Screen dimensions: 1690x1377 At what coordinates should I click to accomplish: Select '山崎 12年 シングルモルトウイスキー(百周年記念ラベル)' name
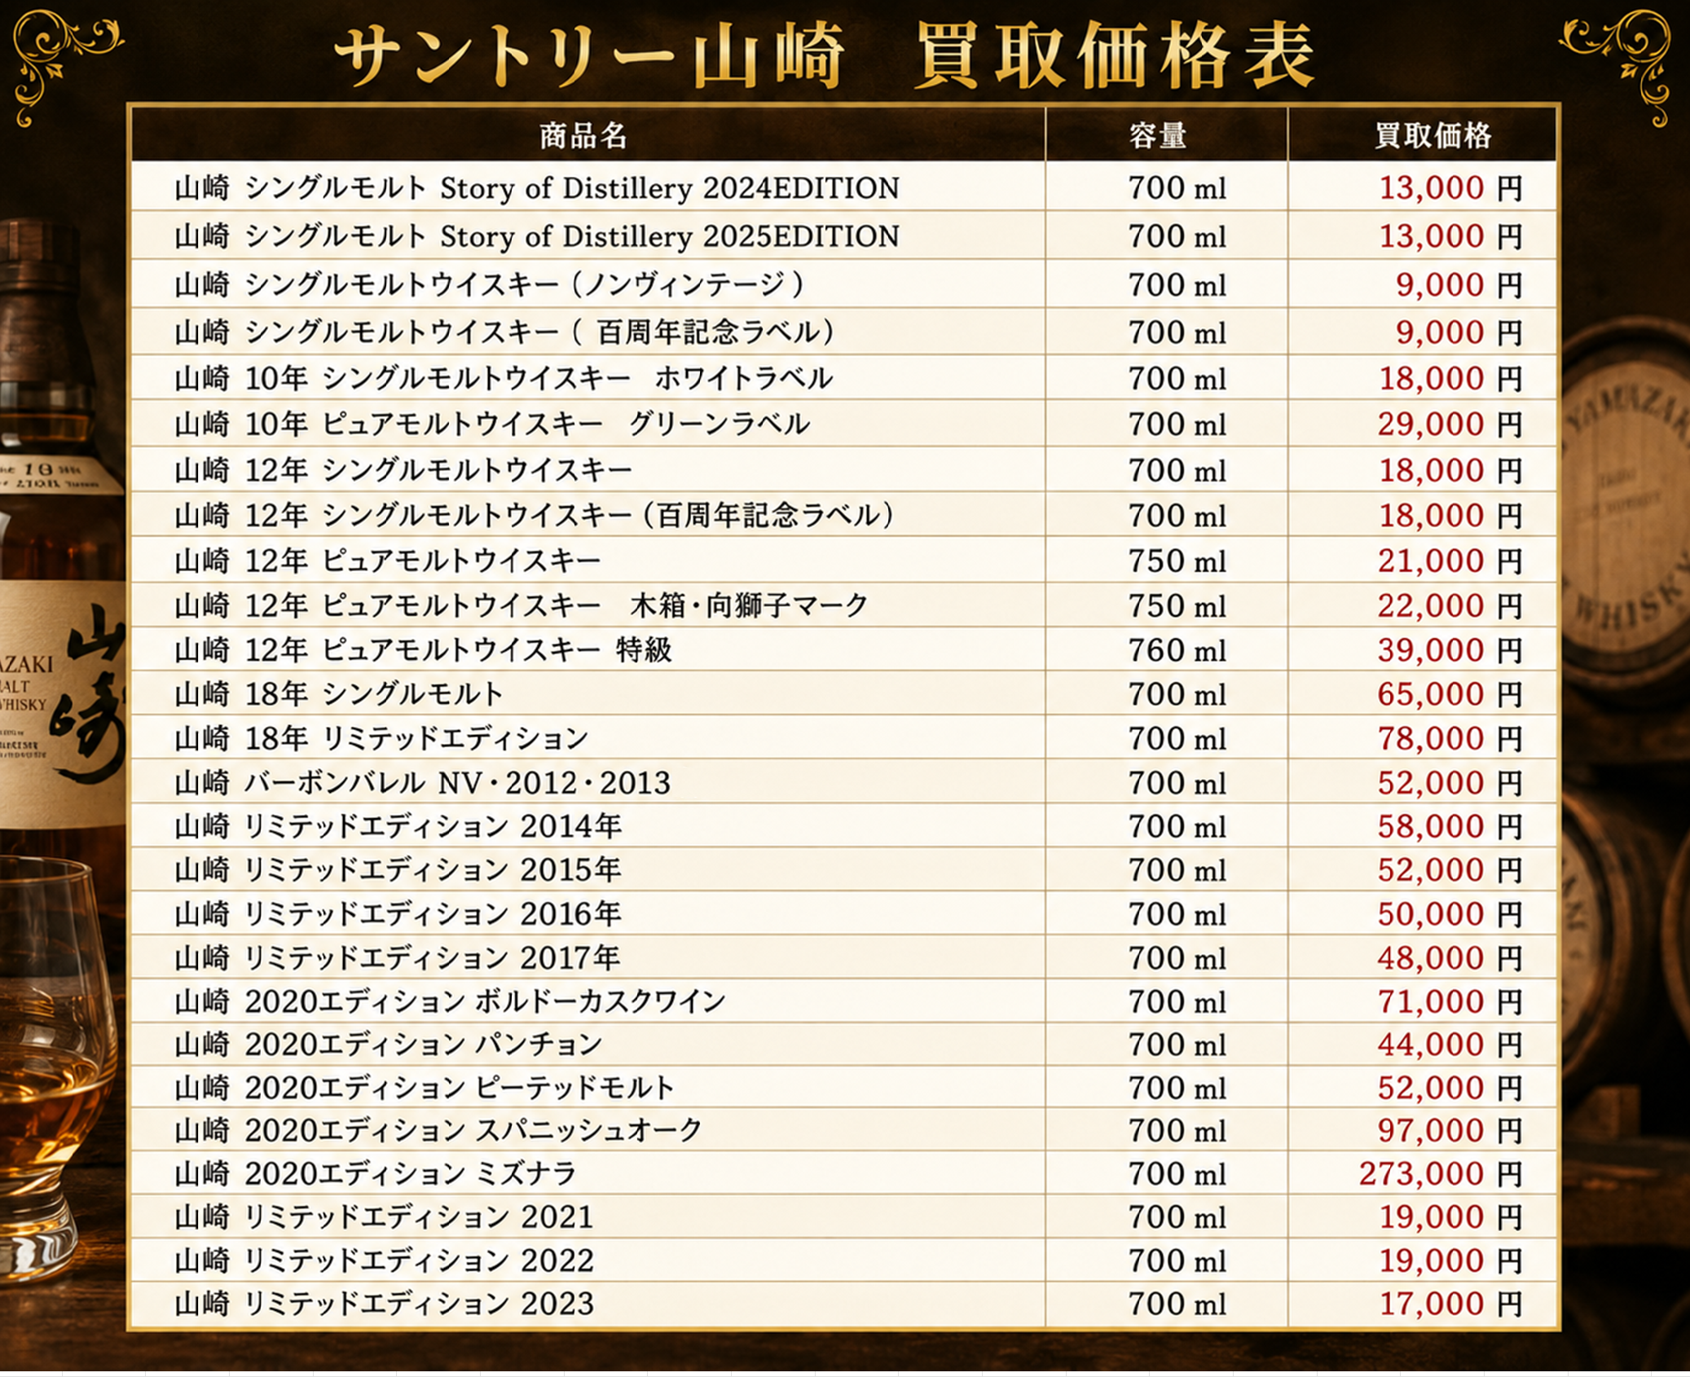click(535, 516)
